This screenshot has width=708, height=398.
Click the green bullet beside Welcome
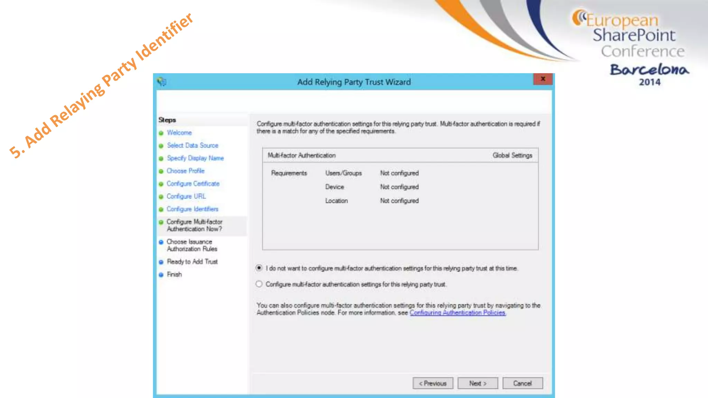click(161, 133)
